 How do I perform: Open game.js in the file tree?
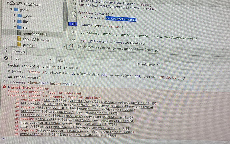(x=29, y=45)
